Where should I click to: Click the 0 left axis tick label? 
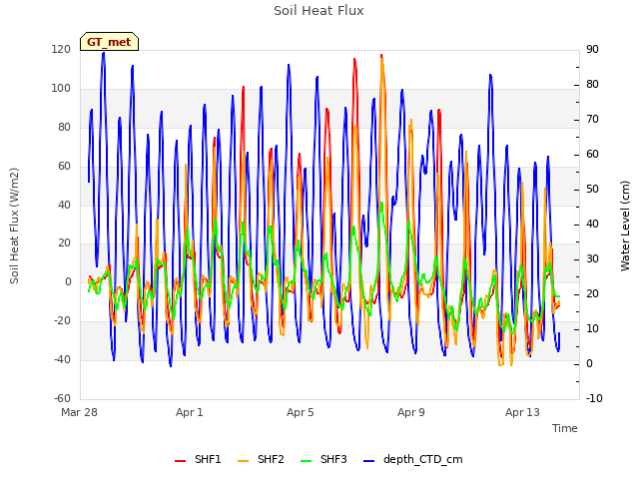point(68,281)
